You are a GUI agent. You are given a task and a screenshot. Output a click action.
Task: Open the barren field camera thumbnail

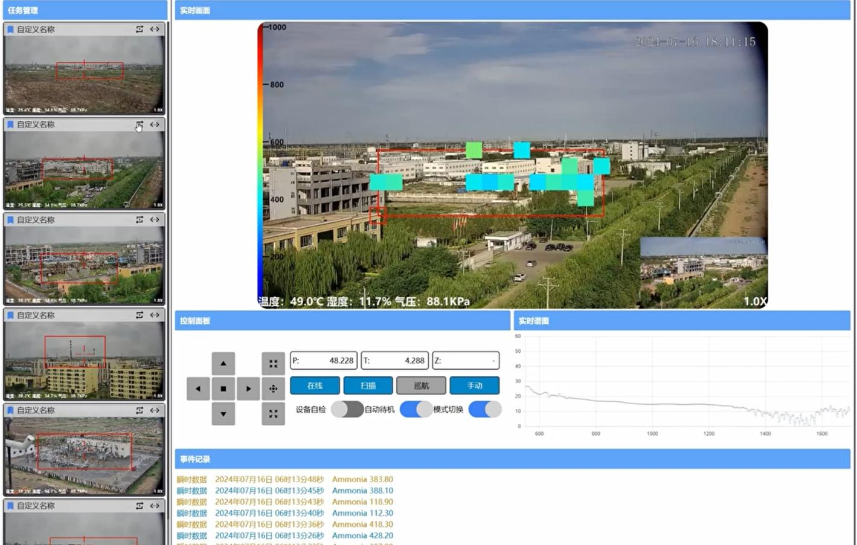(x=84, y=74)
